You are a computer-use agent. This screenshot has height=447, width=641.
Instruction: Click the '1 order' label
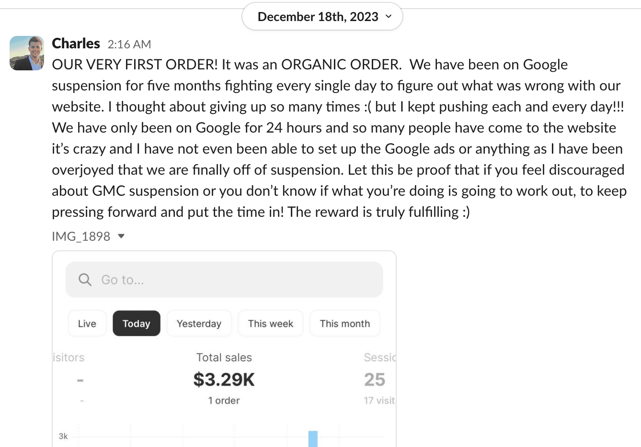click(x=224, y=401)
